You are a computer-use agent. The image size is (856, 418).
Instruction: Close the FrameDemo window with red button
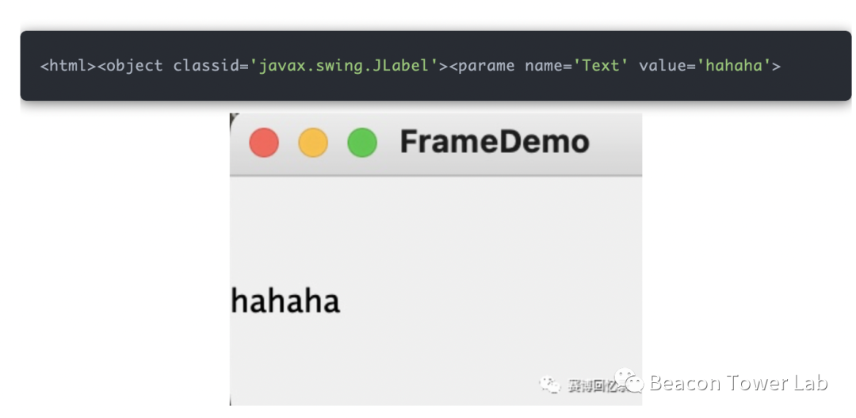(264, 143)
